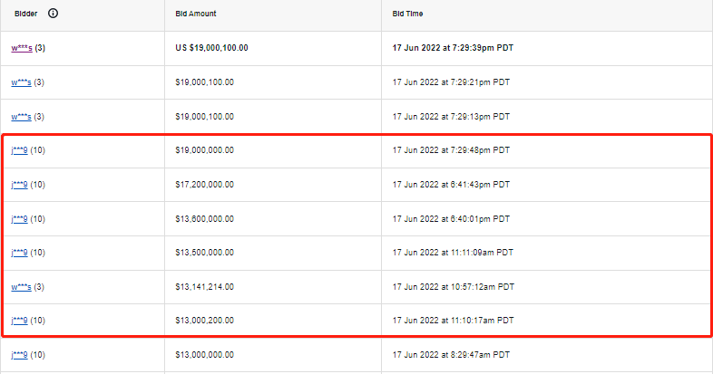
Task: Select the $17,200,000.00 bid amount cell
Action: click(204, 185)
